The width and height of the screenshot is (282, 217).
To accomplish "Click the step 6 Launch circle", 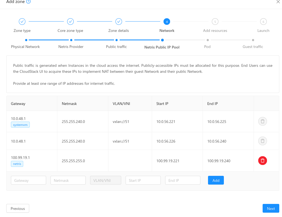I will click(263, 22).
